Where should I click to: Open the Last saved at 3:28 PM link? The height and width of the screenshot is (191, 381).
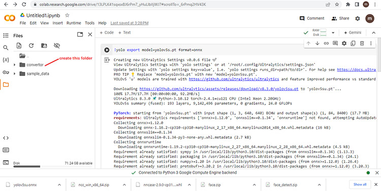click(129, 23)
